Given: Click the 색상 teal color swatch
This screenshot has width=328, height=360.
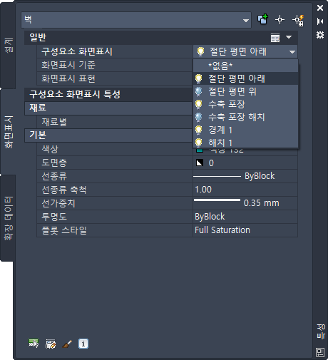Looking at the screenshot, I should tap(199, 150).
